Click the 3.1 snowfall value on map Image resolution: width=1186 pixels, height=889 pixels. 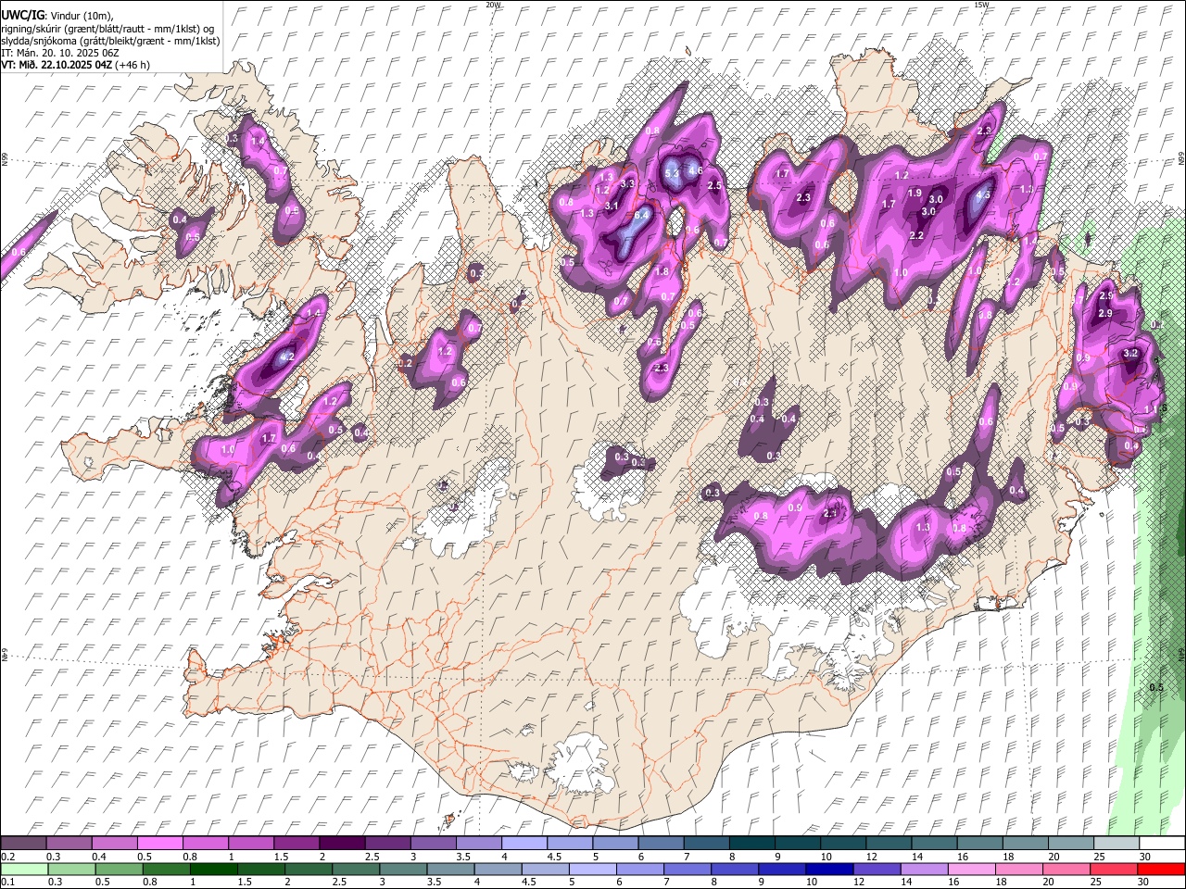coord(612,206)
